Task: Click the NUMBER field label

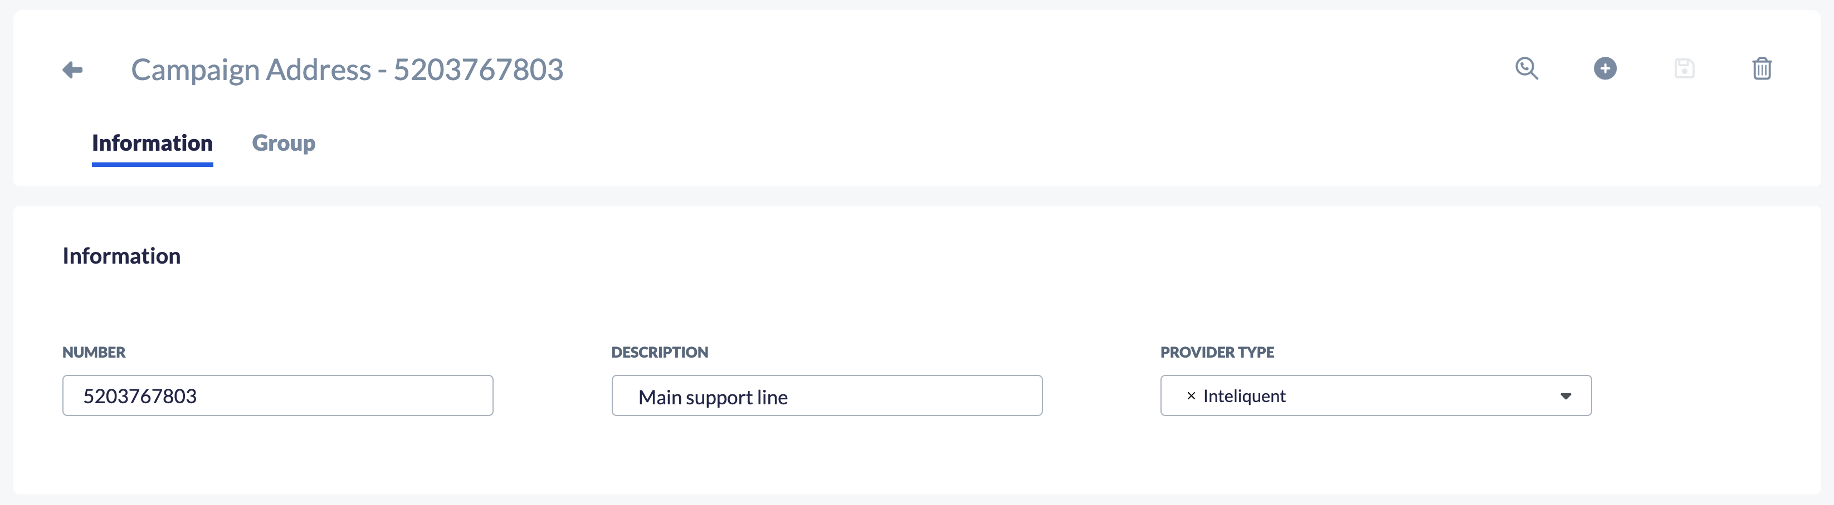Action: point(94,352)
